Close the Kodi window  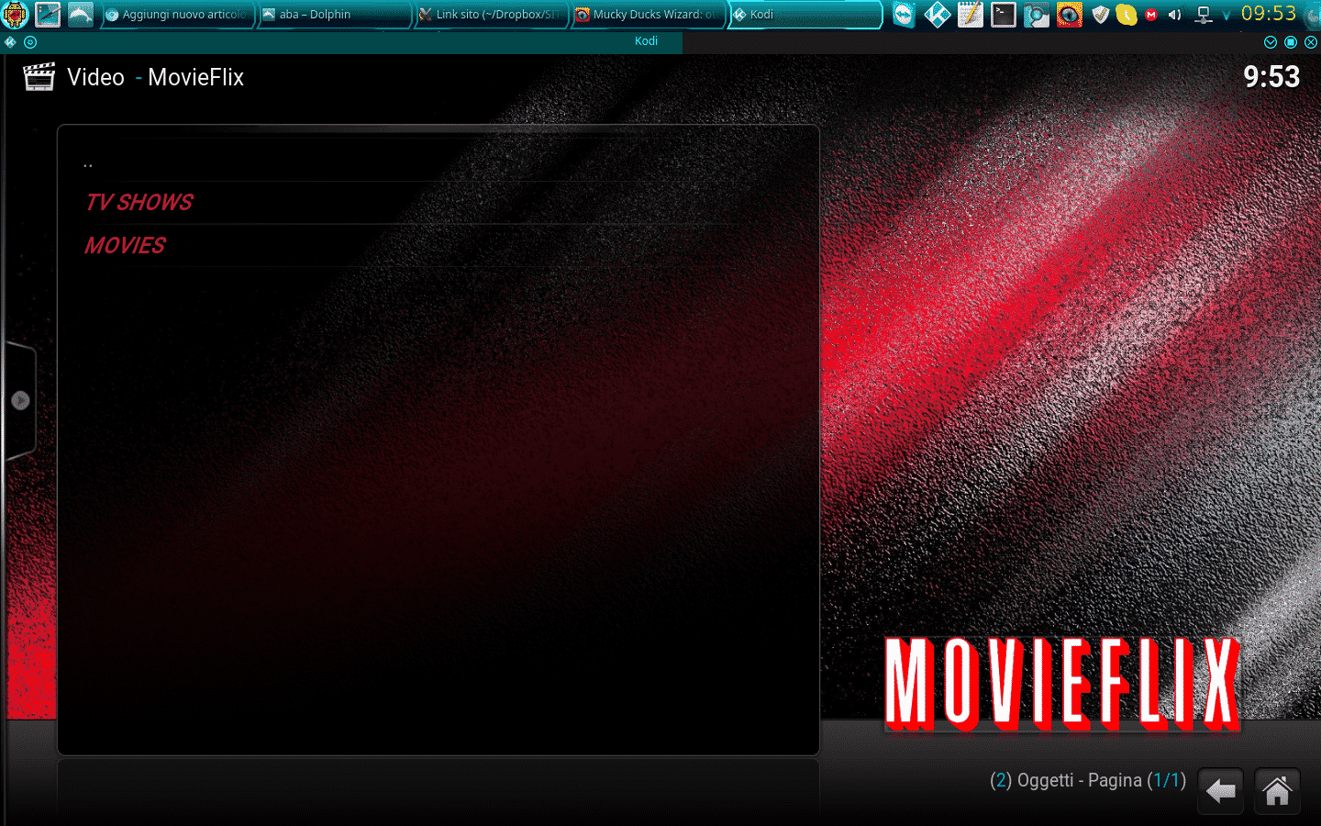pyautogui.click(x=1311, y=42)
